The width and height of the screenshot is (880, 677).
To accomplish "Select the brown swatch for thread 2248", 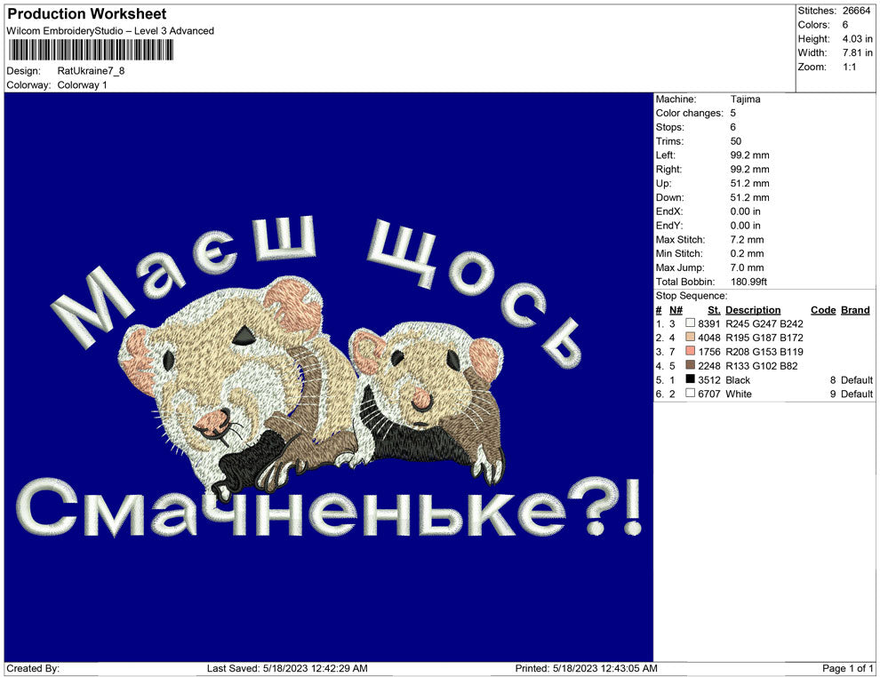I will (690, 366).
